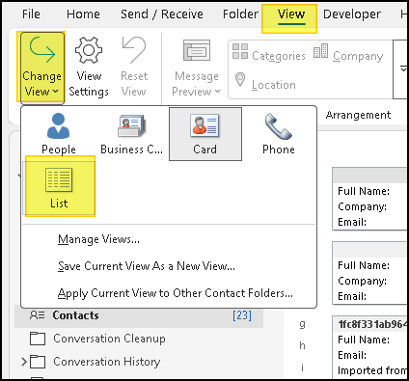Open View Settings

coord(89,68)
